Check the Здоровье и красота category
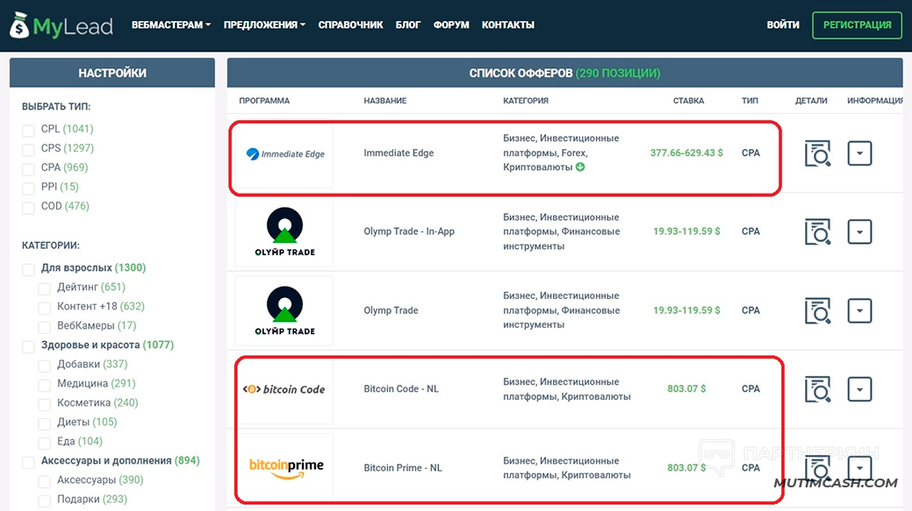 28,346
